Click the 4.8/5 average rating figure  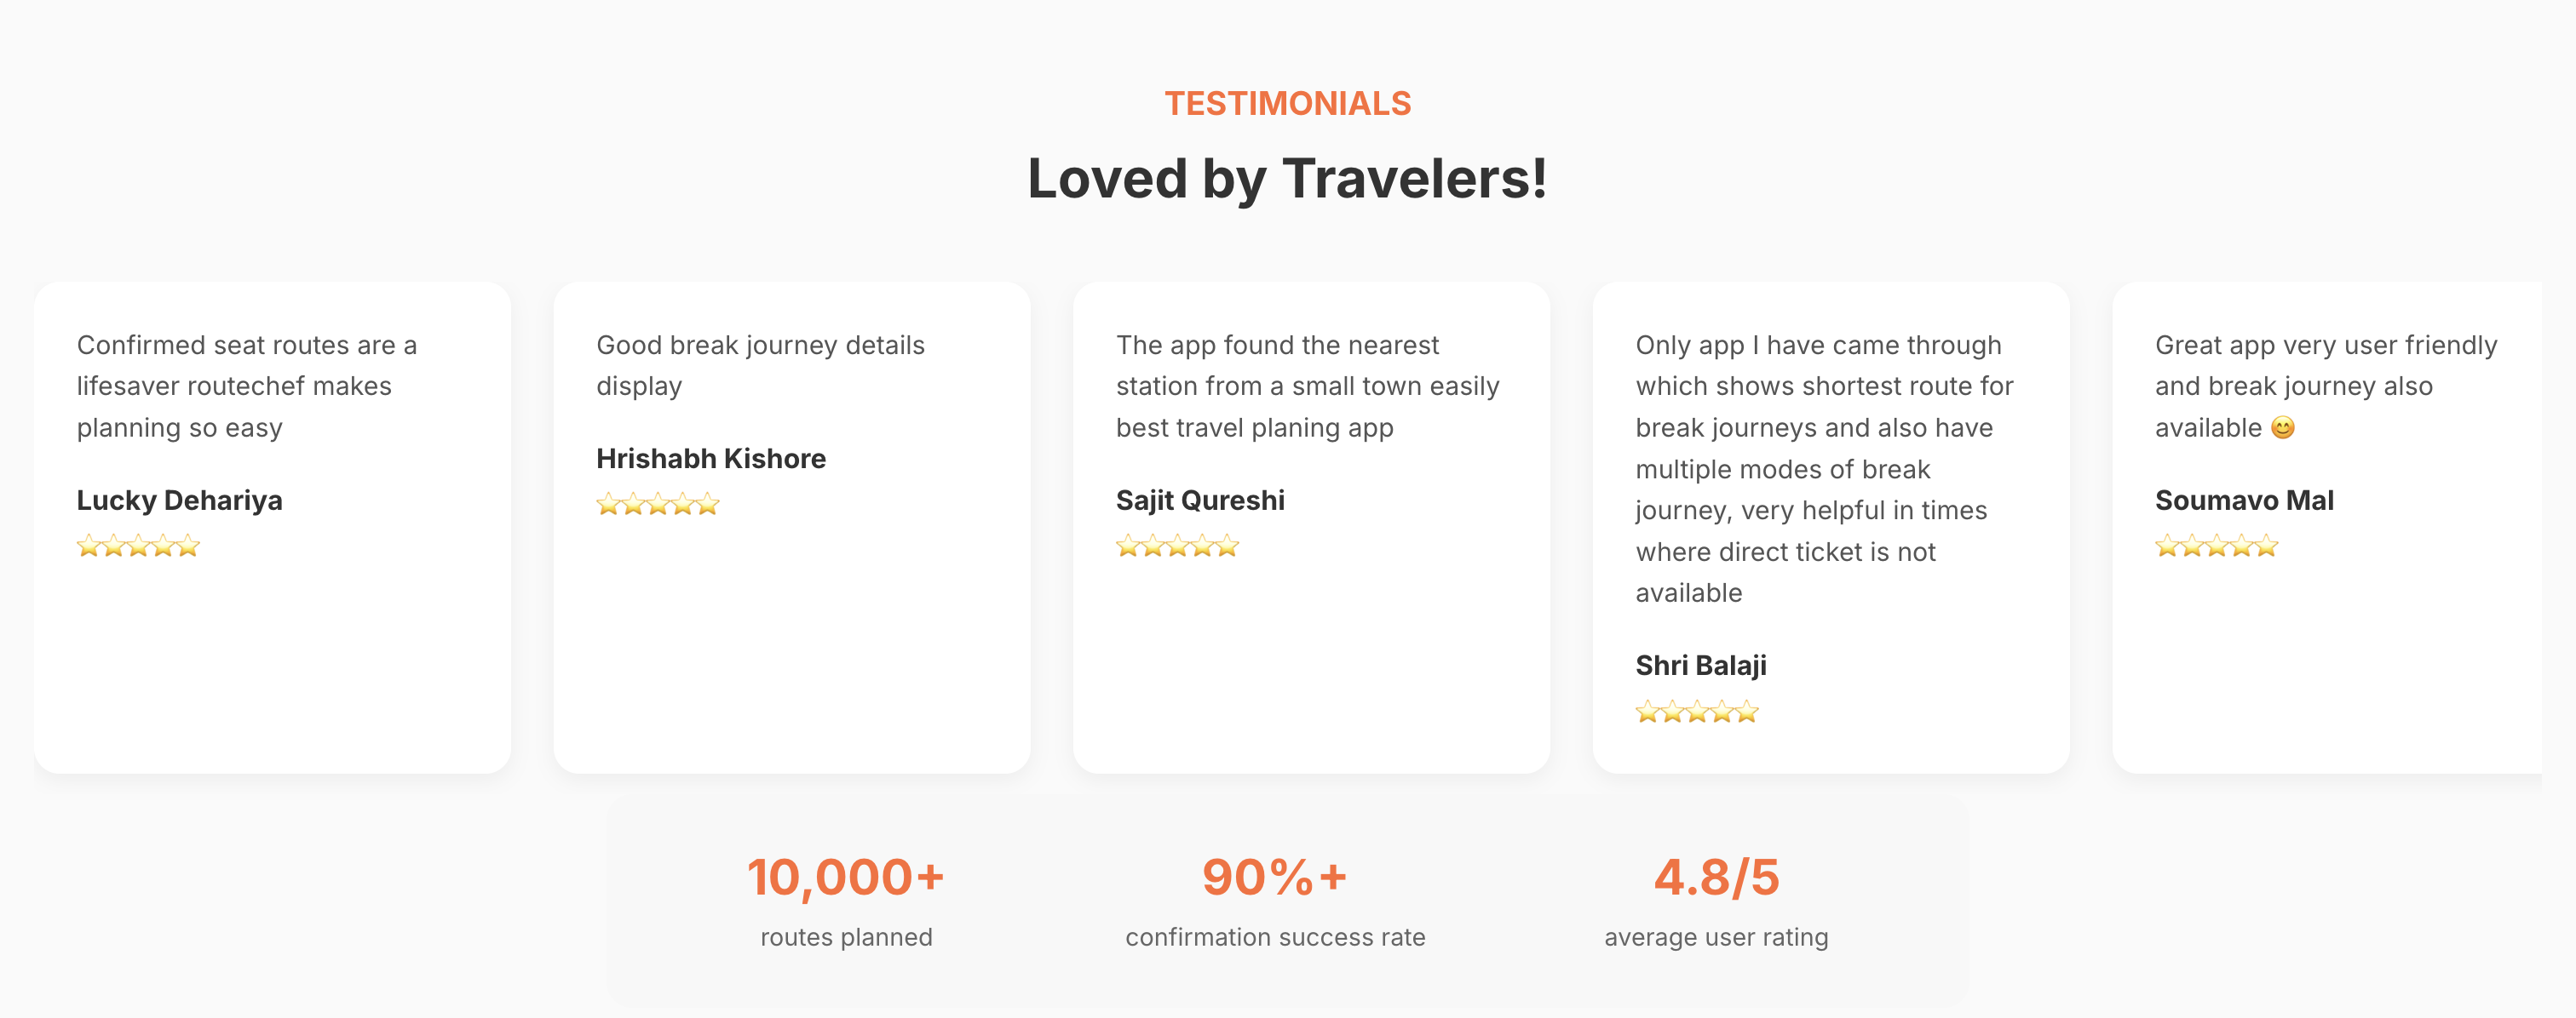pyautogui.click(x=1717, y=878)
